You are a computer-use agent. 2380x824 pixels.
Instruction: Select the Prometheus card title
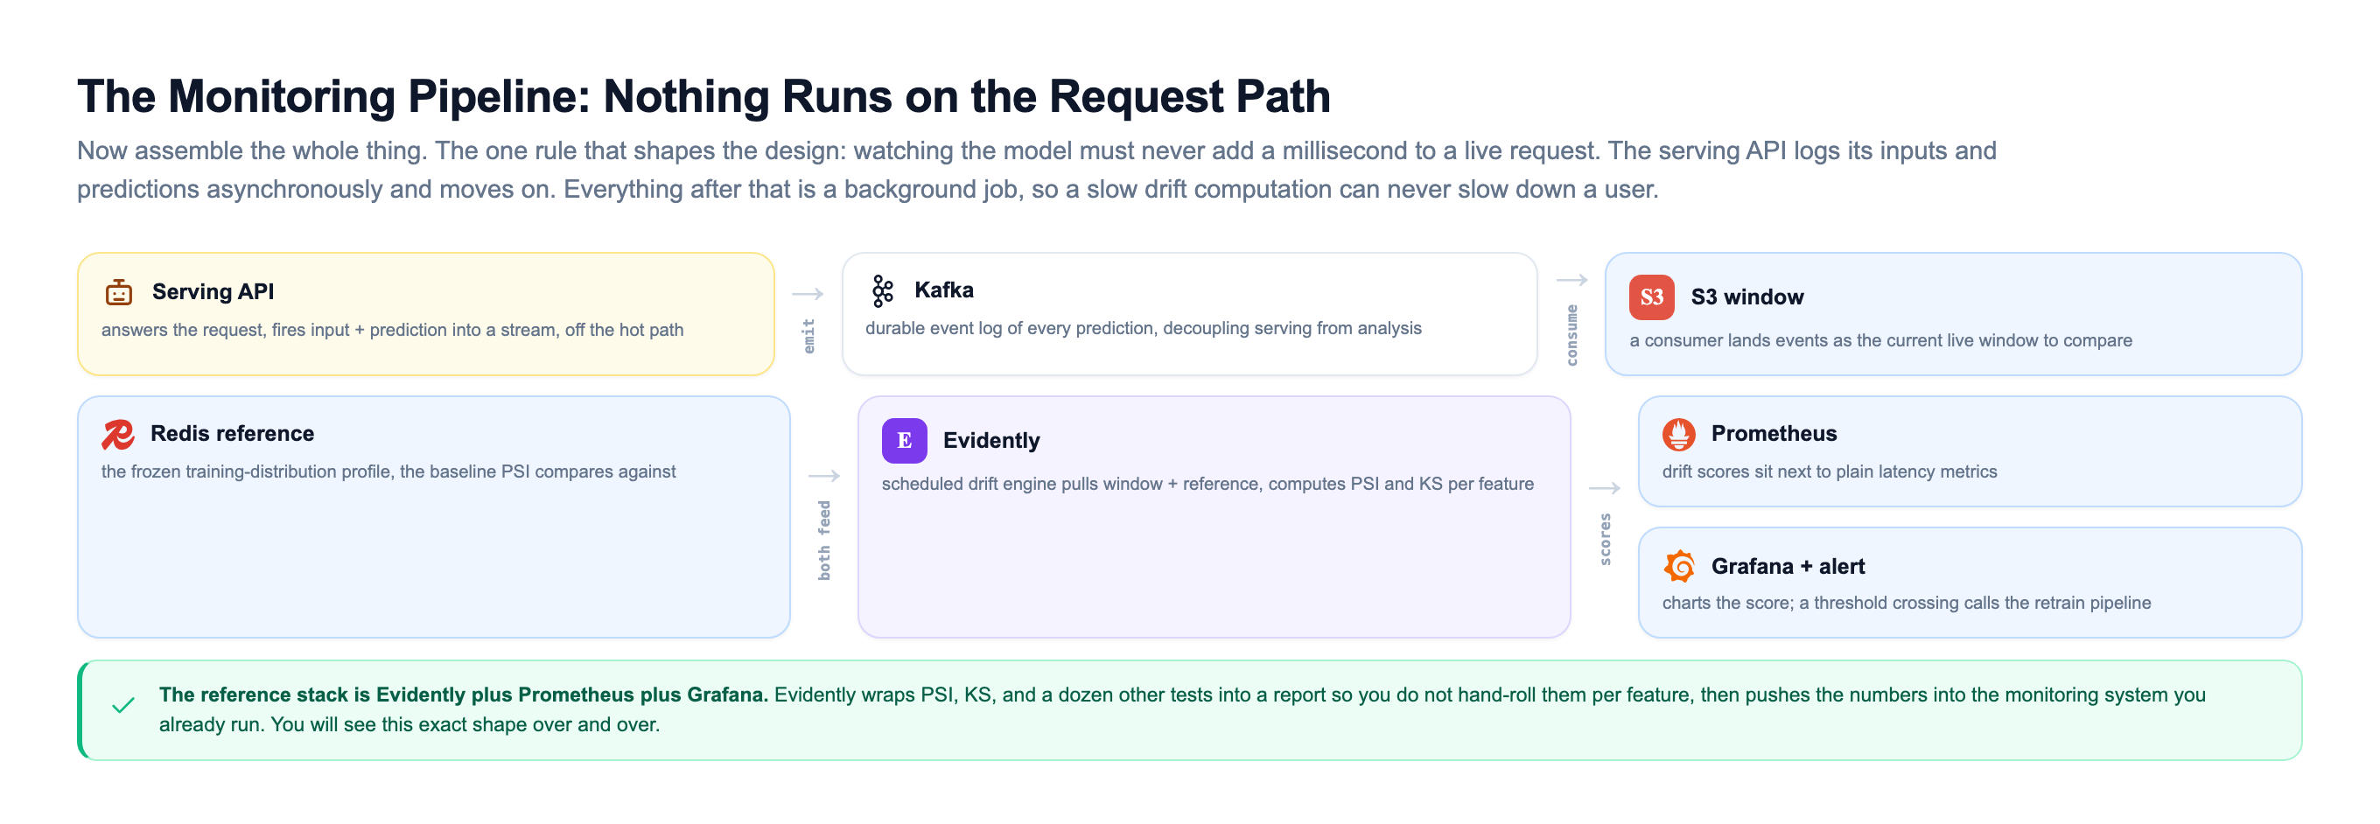pyautogui.click(x=1773, y=434)
